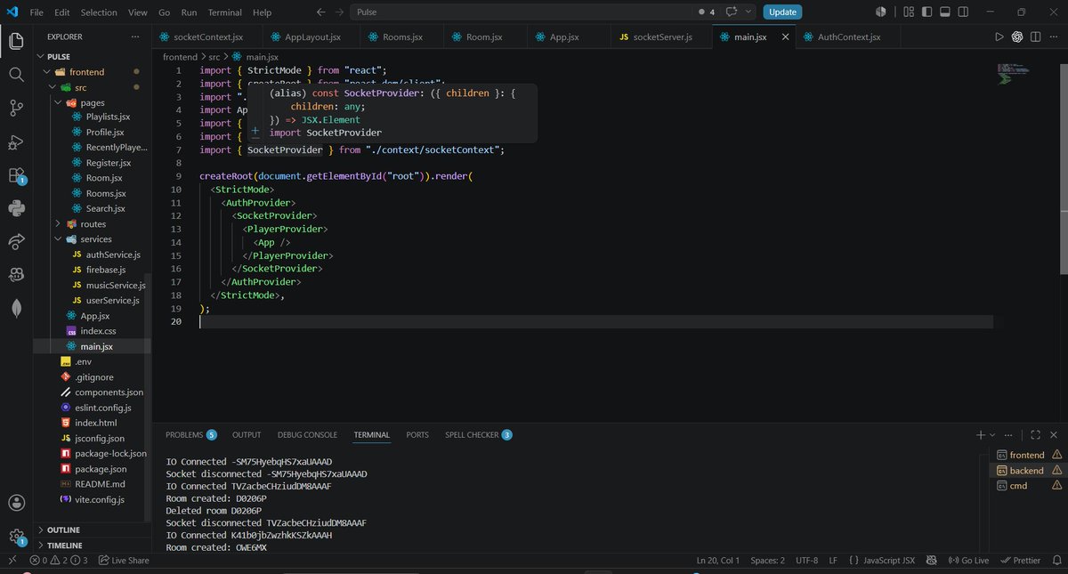
Task: Open vite.config.js file
Action: 99,499
